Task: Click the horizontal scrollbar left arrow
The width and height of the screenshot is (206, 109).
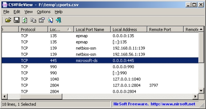Action: [x=4, y=97]
